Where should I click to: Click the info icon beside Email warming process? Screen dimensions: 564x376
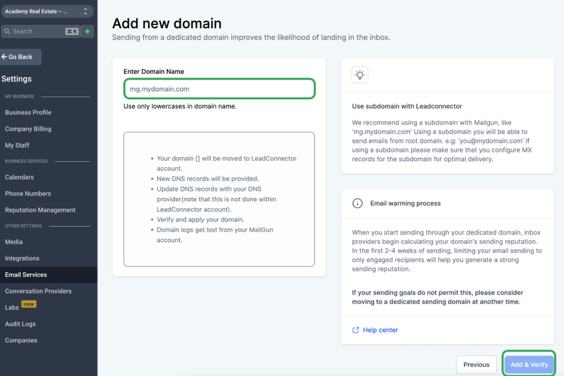[x=357, y=203]
